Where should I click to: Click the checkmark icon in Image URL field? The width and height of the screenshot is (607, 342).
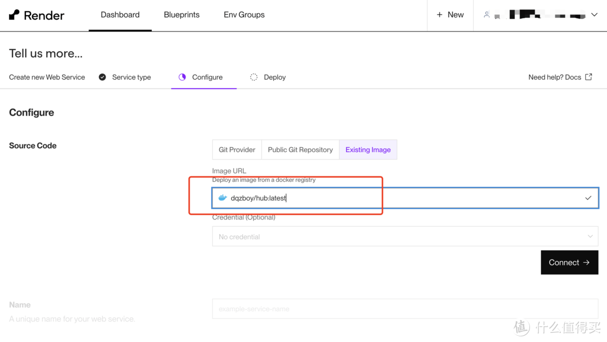(x=588, y=198)
